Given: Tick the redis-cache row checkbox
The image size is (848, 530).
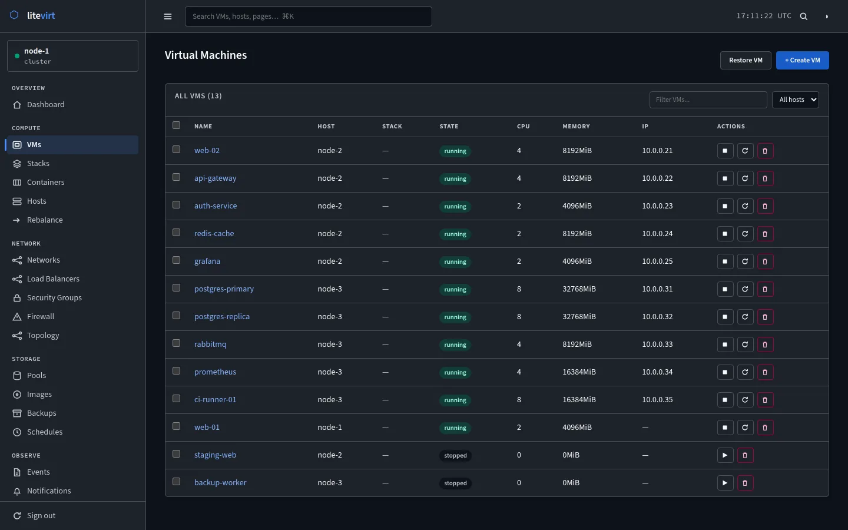Looking at the screenshot, I should (x=176, y=233).
